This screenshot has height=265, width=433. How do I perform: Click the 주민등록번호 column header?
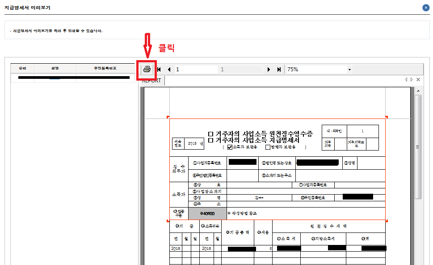click(x=105, y=68)
